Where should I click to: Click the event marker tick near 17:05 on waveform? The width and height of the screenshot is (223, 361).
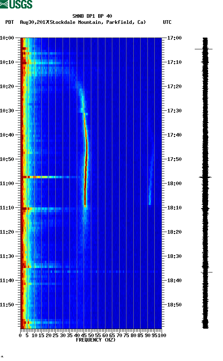(x=204, y=49)
